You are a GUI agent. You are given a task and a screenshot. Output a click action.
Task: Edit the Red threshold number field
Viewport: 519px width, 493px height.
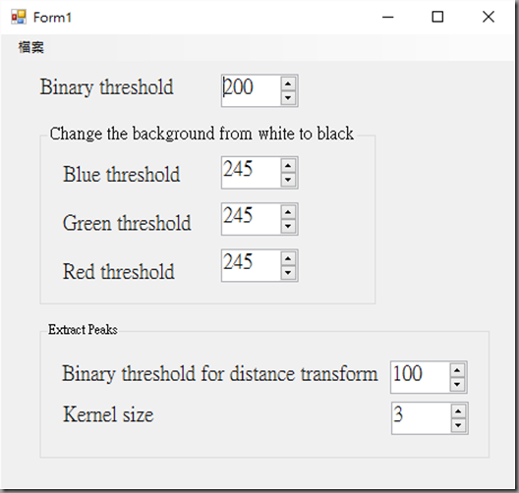[251, 265]
